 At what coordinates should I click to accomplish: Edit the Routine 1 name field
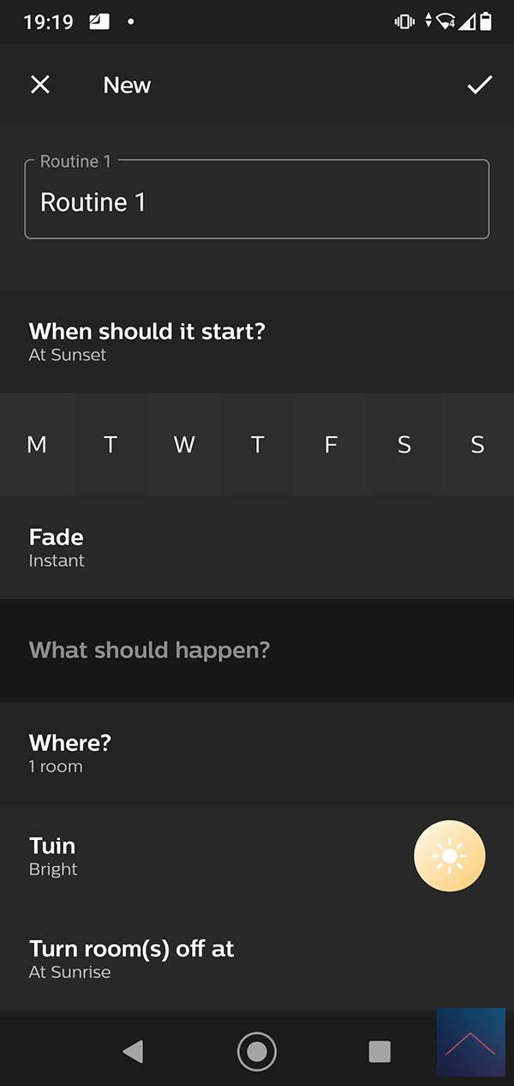[257, 202]
